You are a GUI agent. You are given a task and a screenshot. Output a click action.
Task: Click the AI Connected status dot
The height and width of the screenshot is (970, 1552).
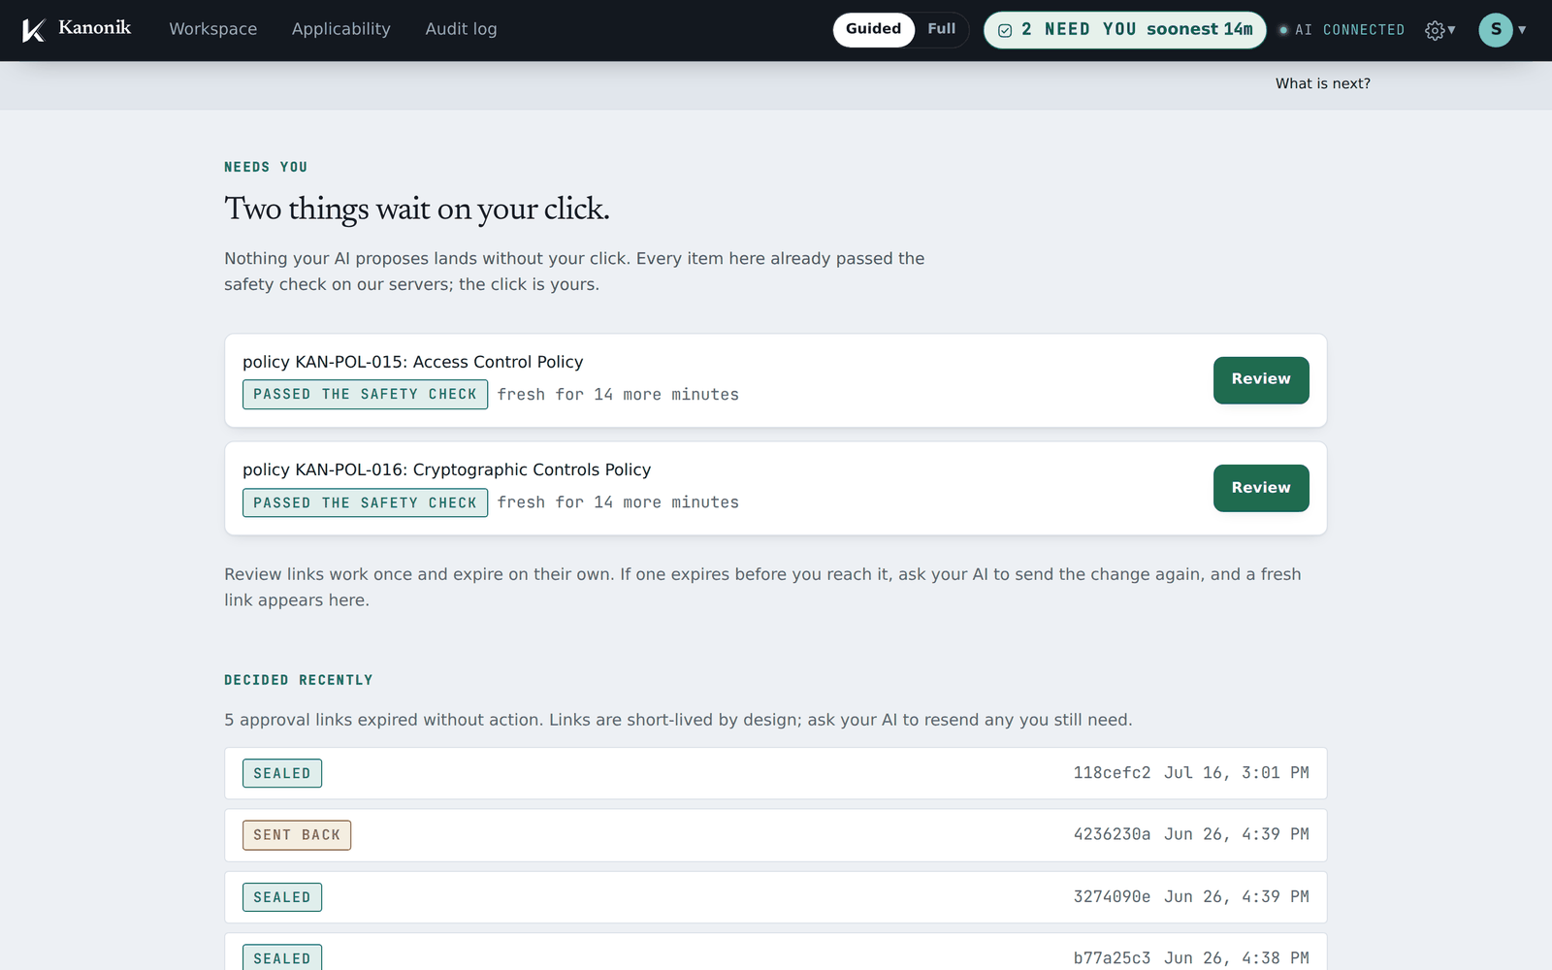(x=1283, y=30)
